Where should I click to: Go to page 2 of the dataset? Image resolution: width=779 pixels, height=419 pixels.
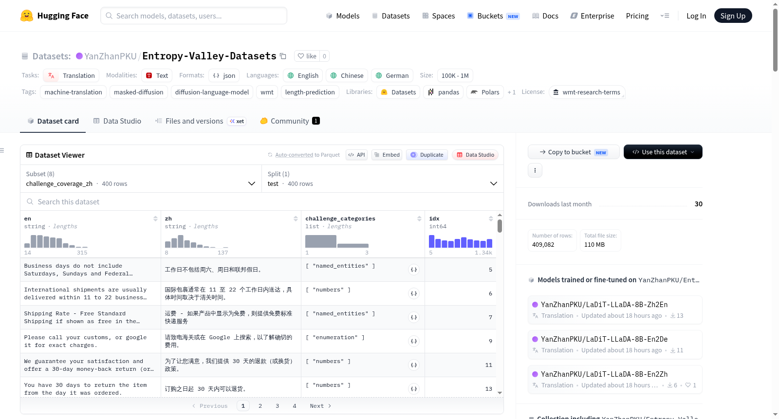coord(260,406)
